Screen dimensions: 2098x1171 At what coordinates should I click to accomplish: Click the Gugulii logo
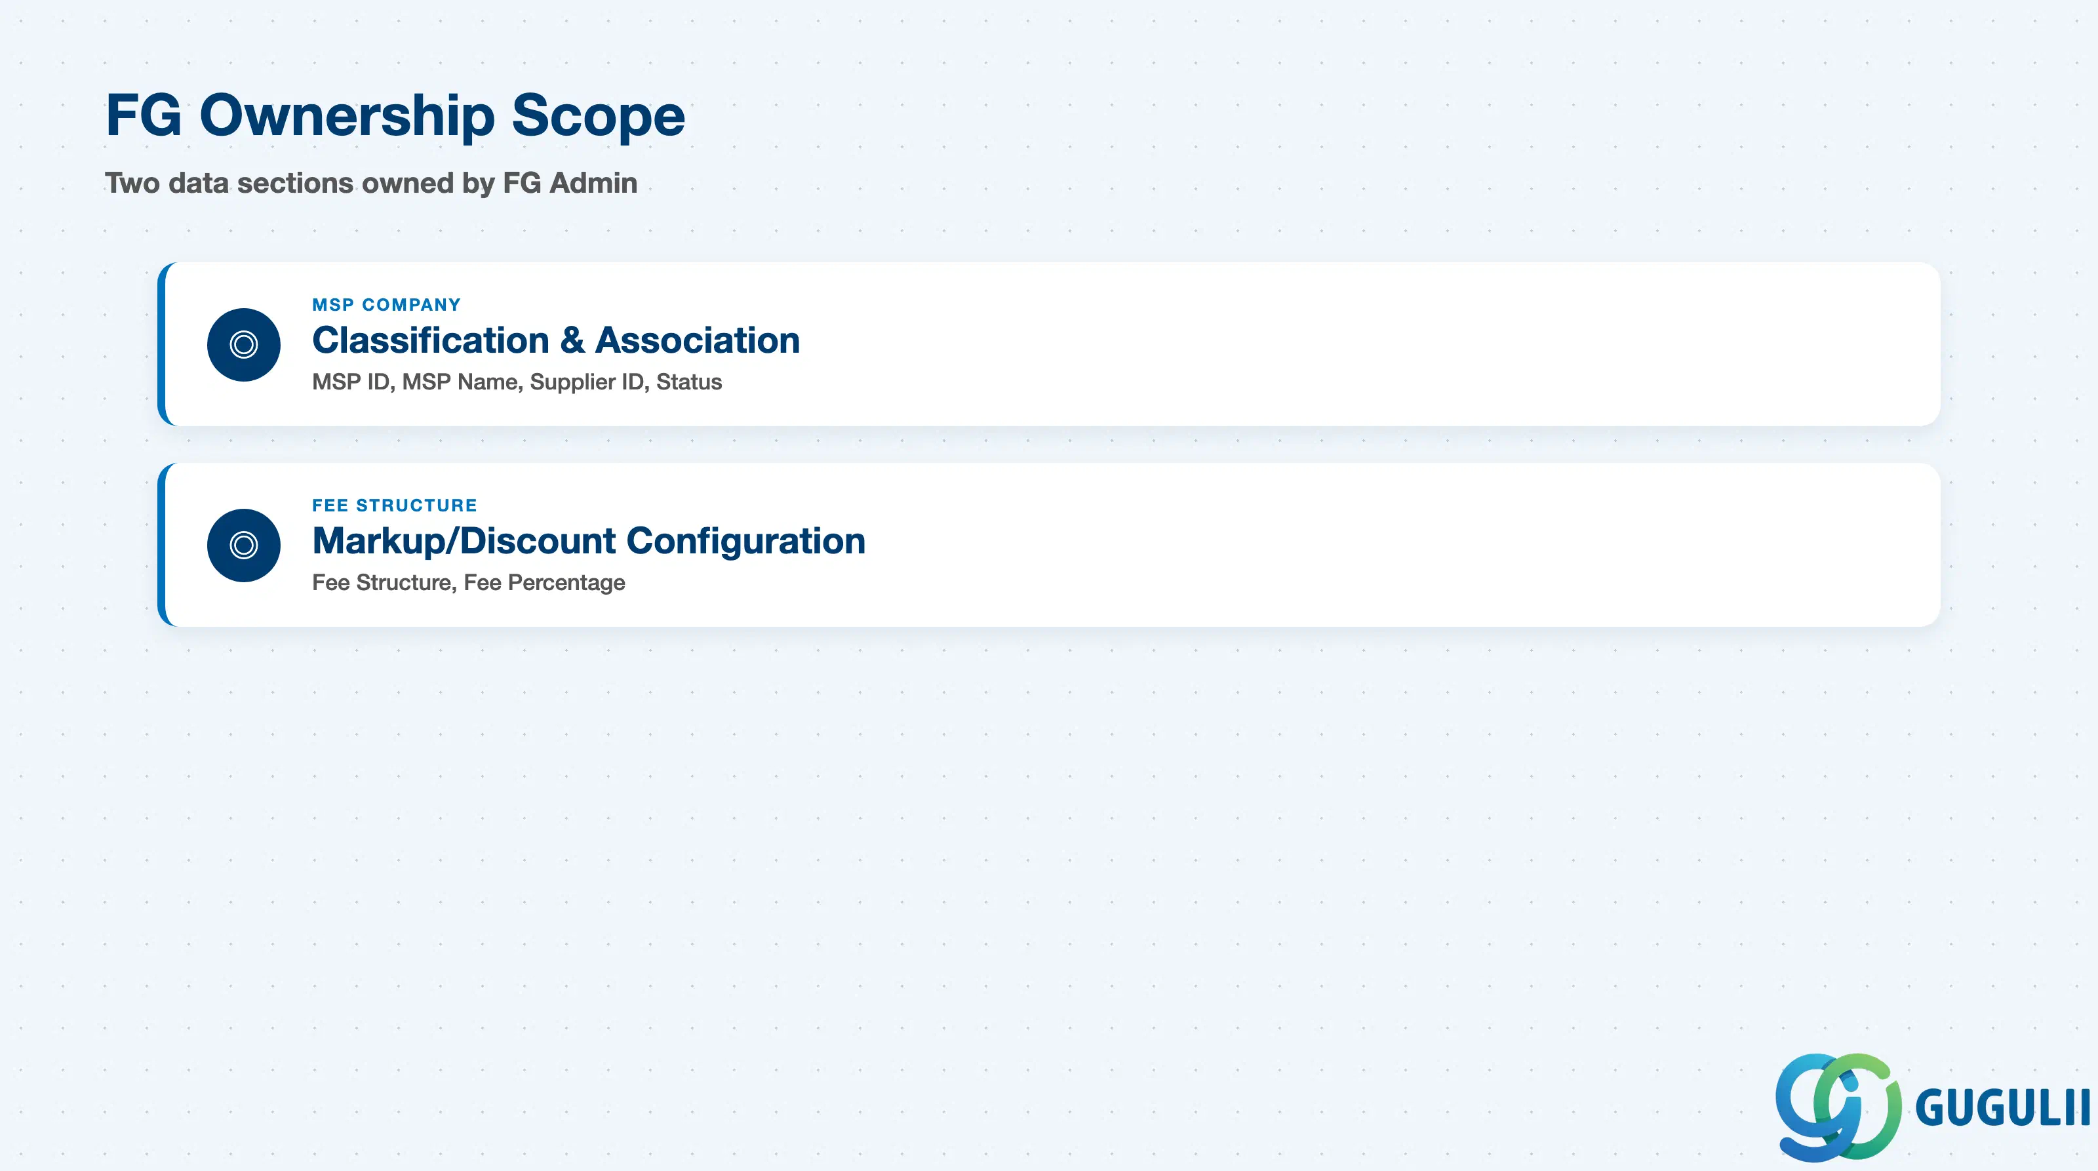tap(1932, 1107)
